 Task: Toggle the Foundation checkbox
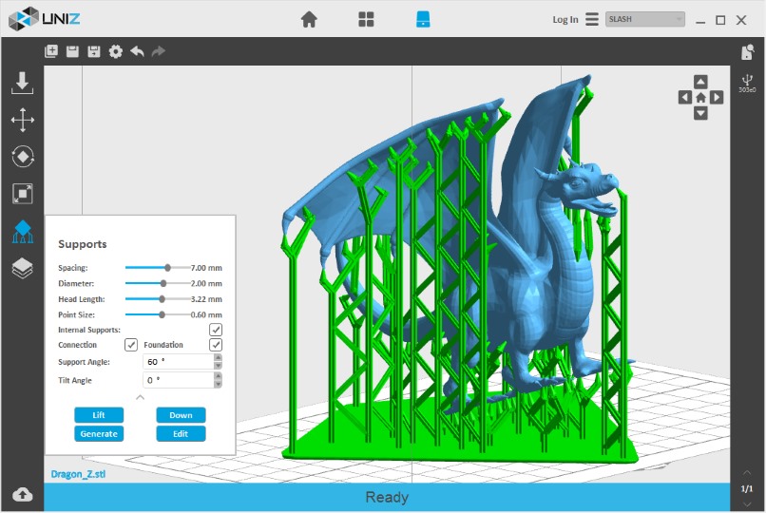[216, 345]
